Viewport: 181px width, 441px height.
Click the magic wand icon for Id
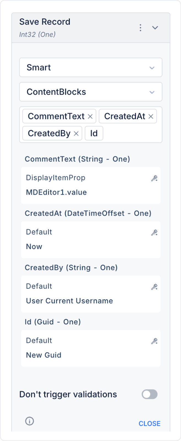point(154,341)
